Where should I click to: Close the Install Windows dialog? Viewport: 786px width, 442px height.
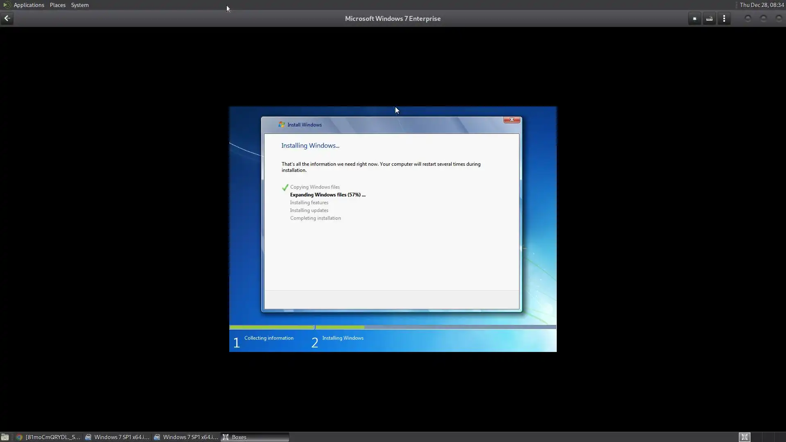[511, 120]
